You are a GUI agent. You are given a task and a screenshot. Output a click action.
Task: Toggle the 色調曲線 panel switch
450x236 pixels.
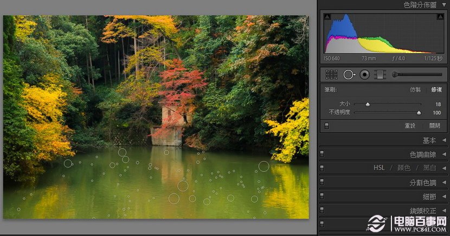322,154
